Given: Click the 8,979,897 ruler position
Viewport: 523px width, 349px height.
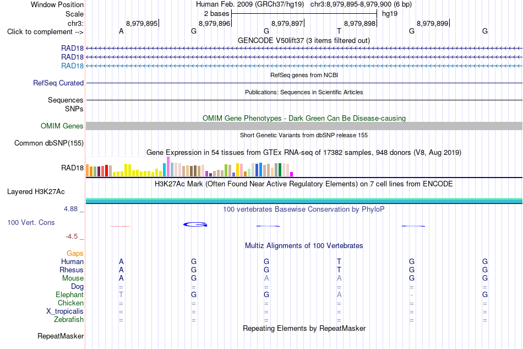Looking at the screenshot, I should point(287,23).
